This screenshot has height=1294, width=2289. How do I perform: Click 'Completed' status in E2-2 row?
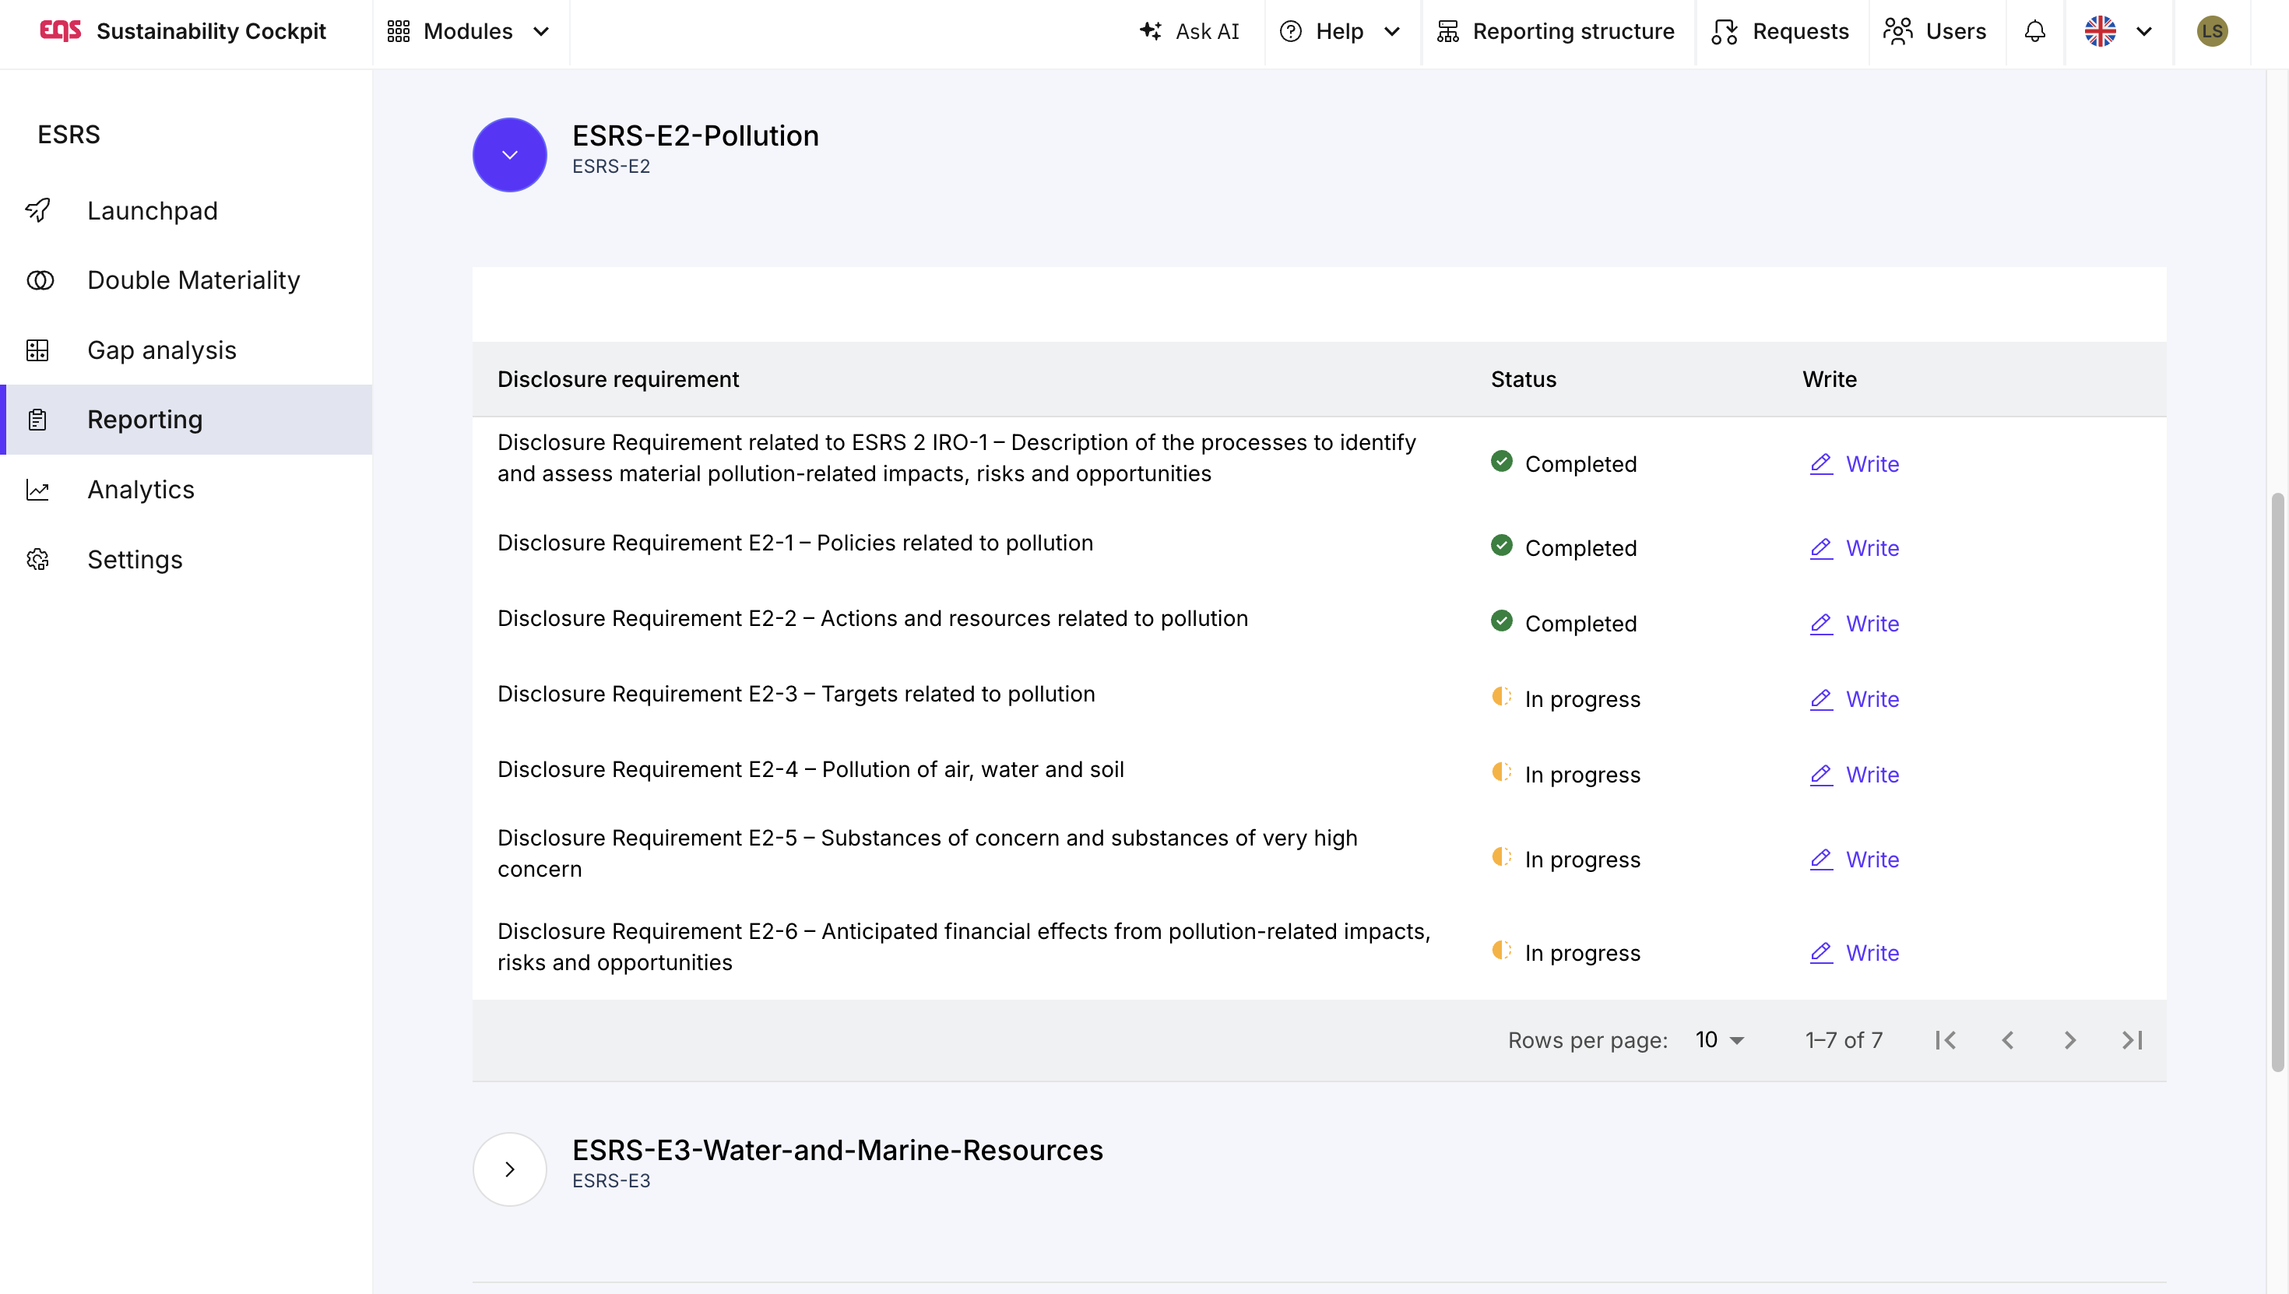[1580, 624]
